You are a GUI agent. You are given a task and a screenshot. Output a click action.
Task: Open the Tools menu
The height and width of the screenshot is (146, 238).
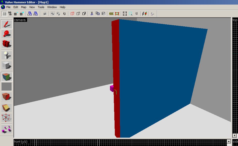click(41, 7)
